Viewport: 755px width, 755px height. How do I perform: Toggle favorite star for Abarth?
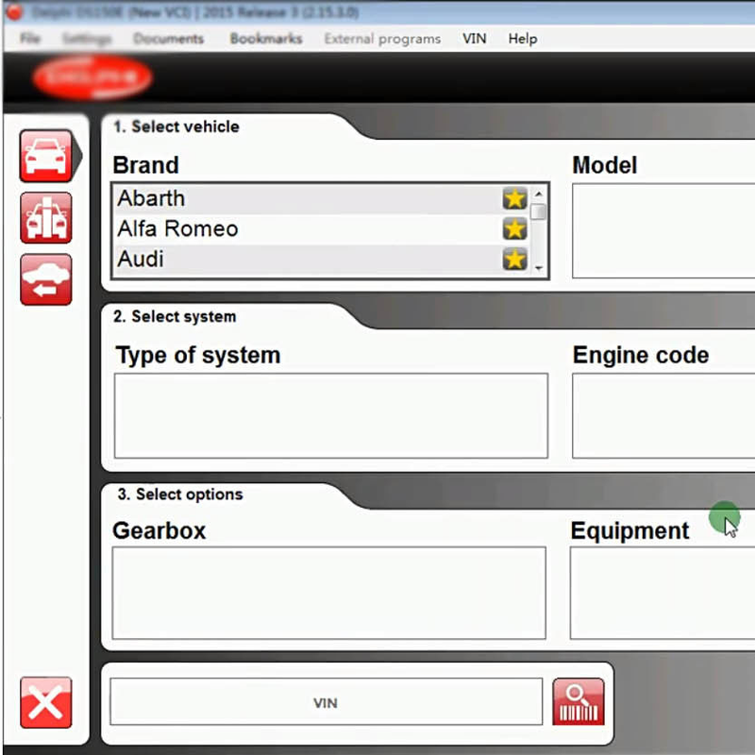(x=514, y=198)
